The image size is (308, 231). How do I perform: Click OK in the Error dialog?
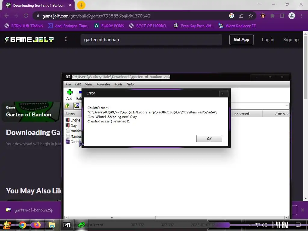click(209, 139)
